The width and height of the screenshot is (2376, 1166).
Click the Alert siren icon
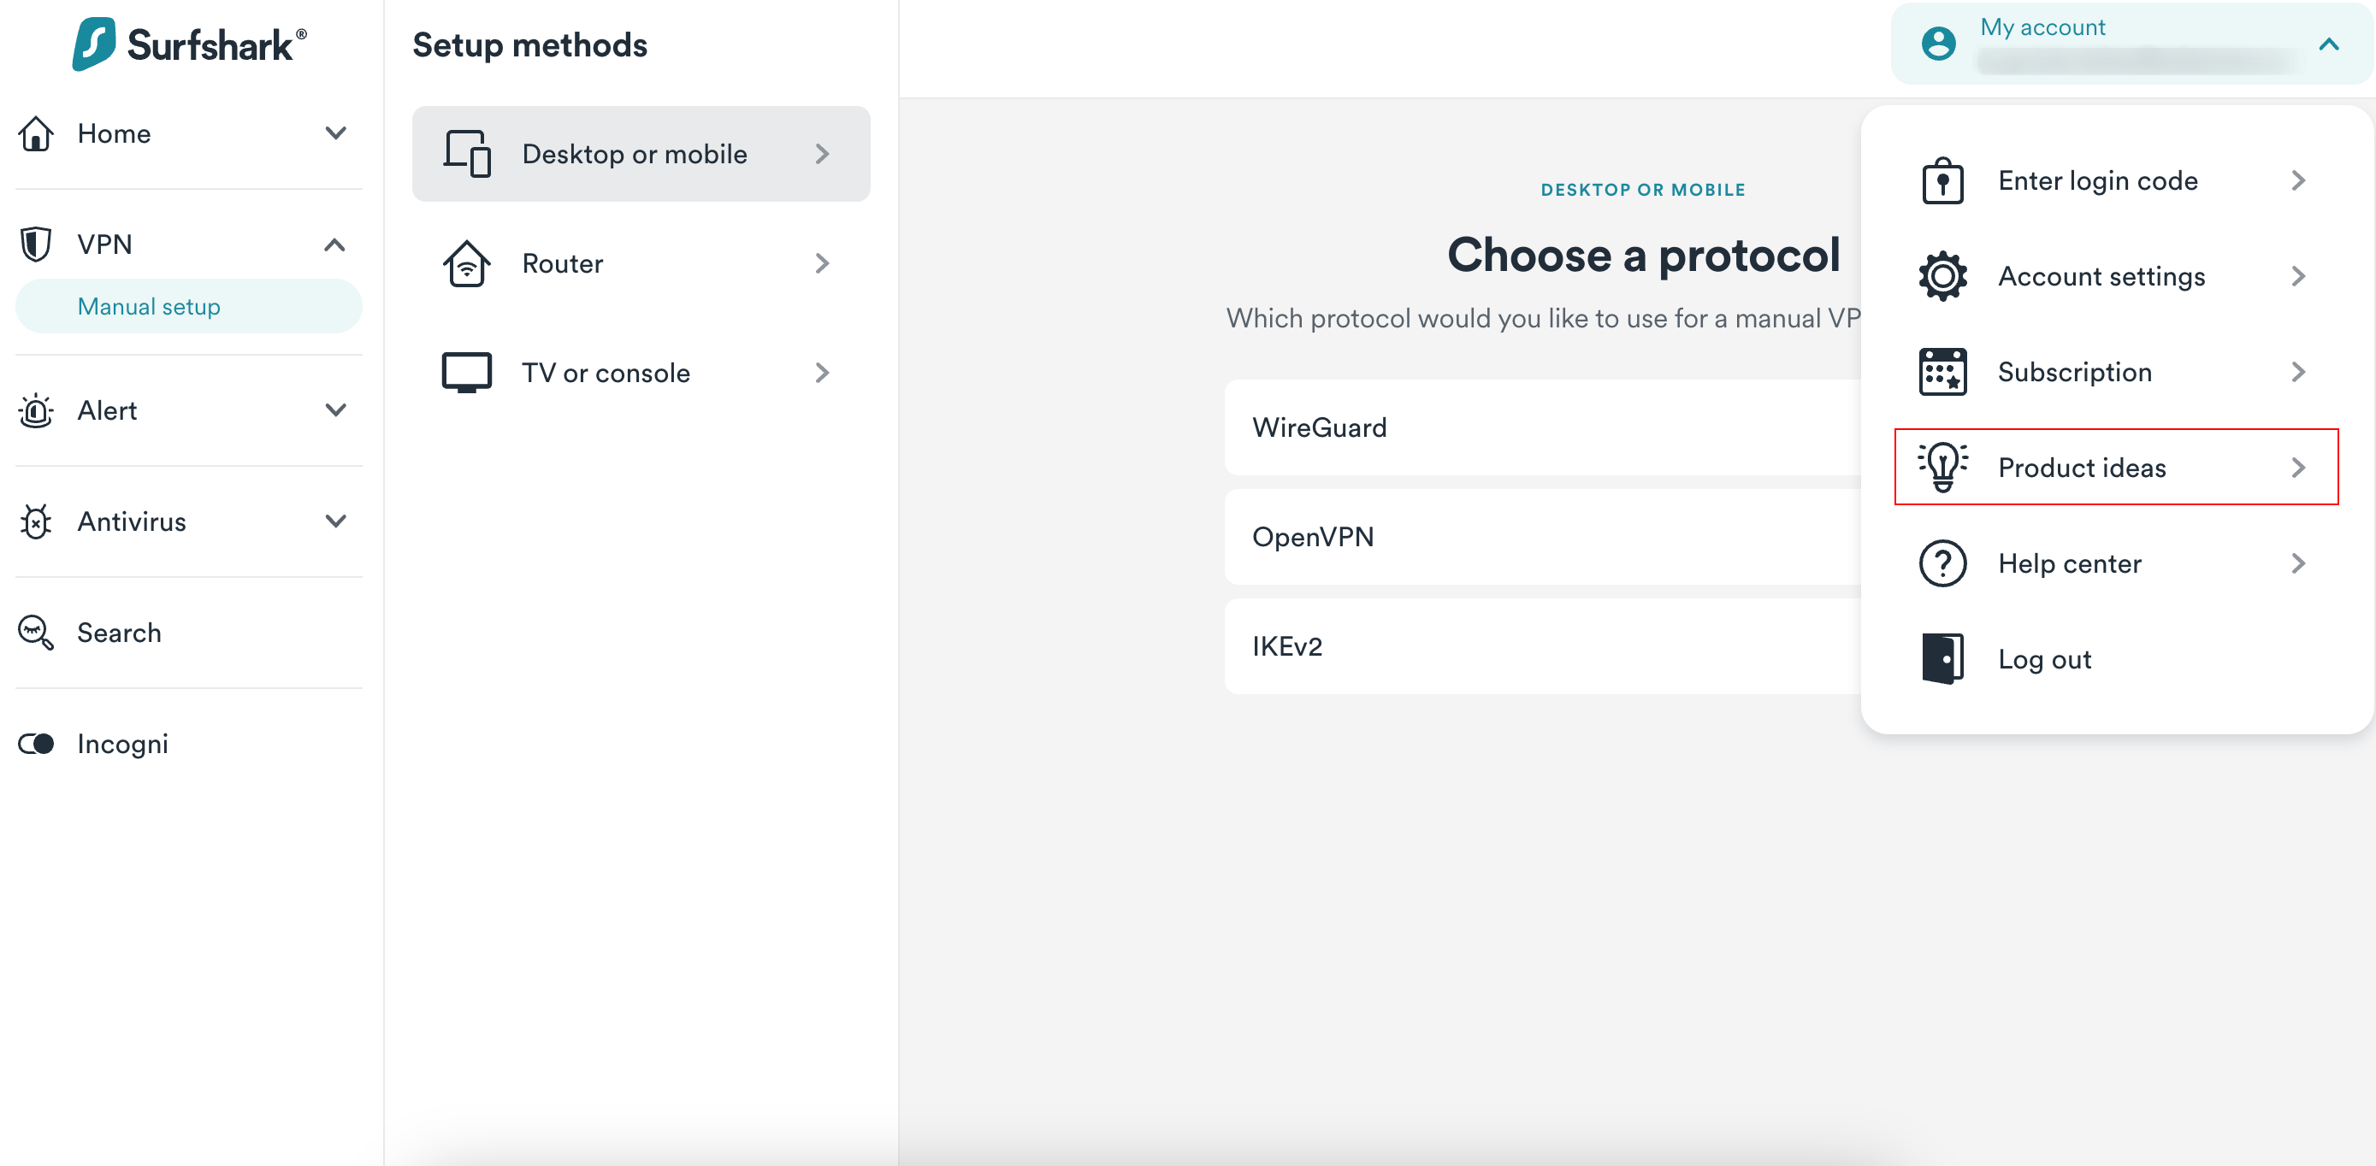click(36, 410)
